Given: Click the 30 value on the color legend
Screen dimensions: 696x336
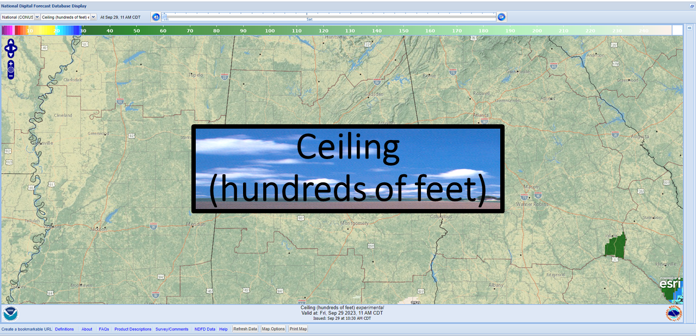Looking at the screenshot, I should 83,31.
